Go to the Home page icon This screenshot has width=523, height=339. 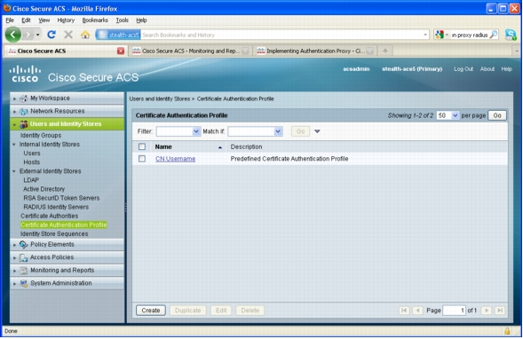pos(85,35)
